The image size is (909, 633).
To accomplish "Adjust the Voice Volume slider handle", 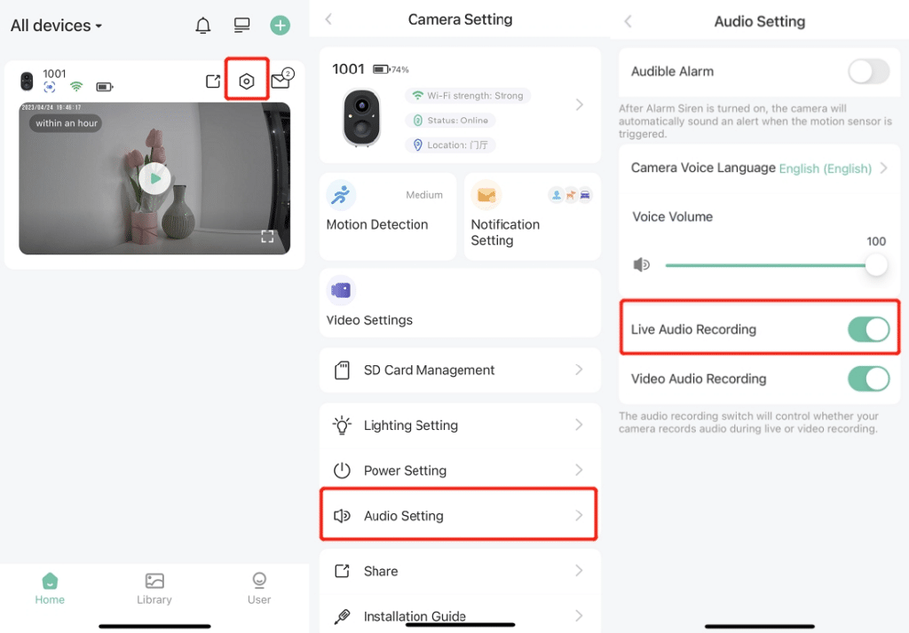I will coord(876,265).
